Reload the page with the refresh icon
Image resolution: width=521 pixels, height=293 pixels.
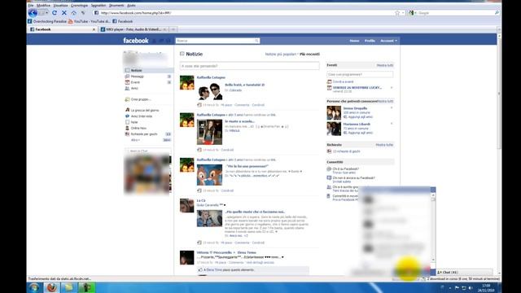(x=55, y=13)
